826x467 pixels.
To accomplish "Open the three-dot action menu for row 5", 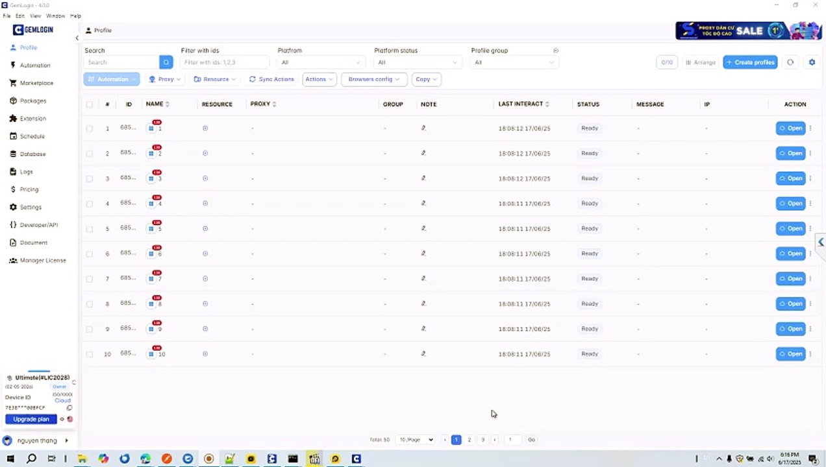I will pyautogui.click(x=810, y=228).
